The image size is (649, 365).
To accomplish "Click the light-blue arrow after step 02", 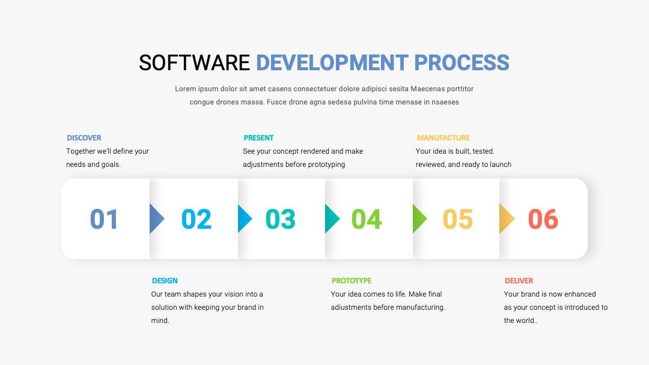I will 245,219.
